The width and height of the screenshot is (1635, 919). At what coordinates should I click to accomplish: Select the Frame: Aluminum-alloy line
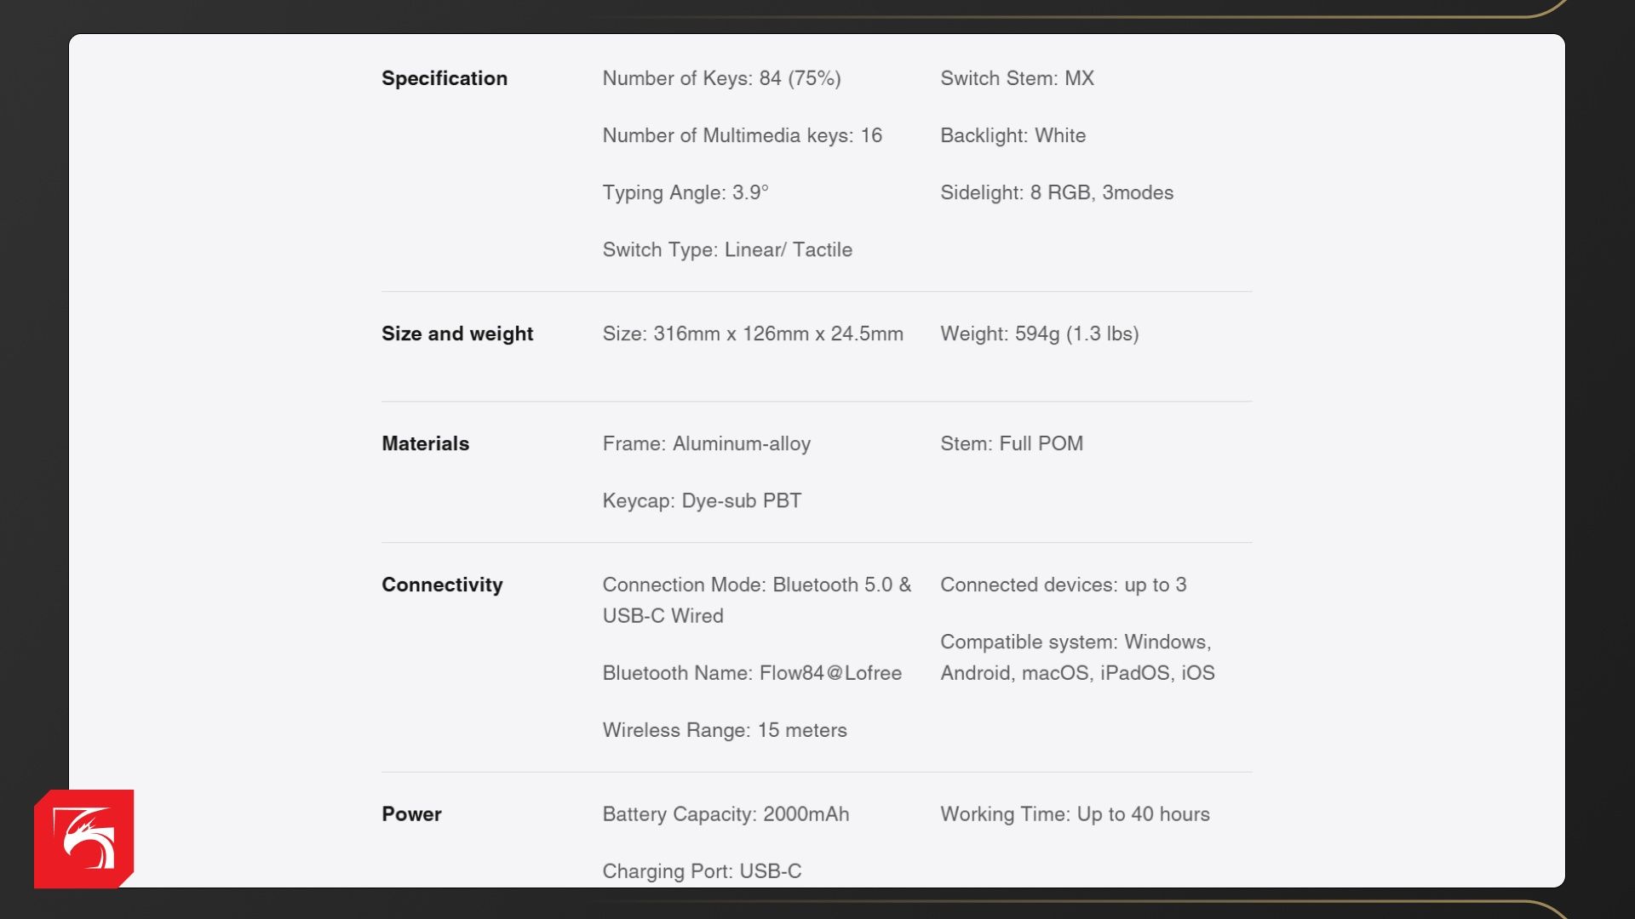coord(706,443)
